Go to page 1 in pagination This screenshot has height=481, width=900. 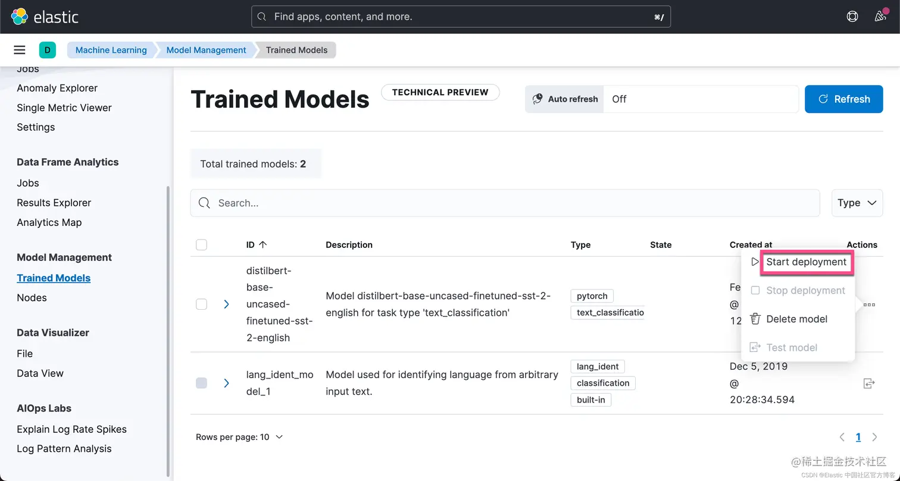click(858, 437)
